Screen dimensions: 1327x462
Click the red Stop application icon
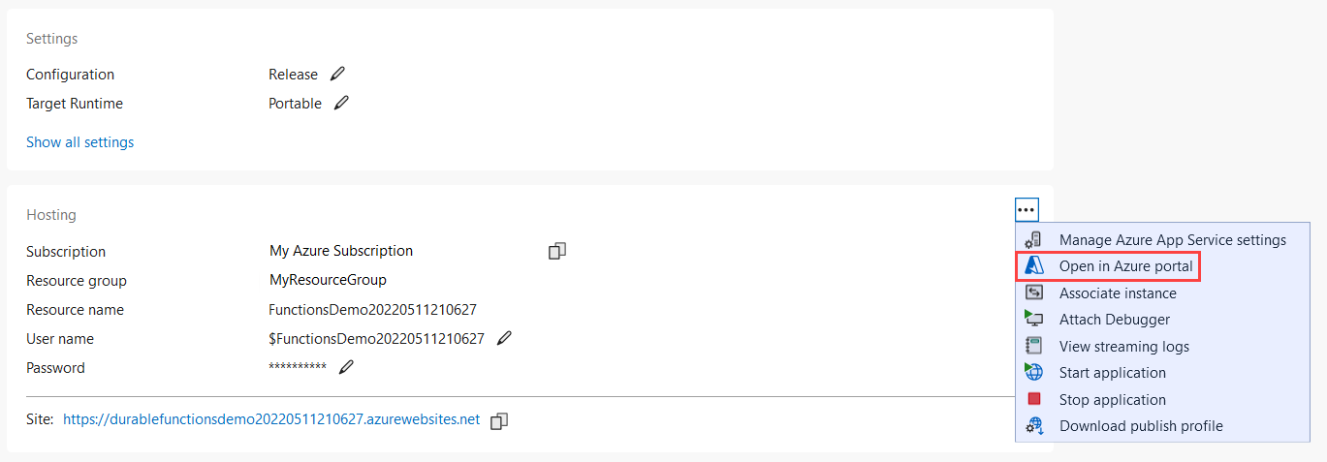pos(1034,399)
